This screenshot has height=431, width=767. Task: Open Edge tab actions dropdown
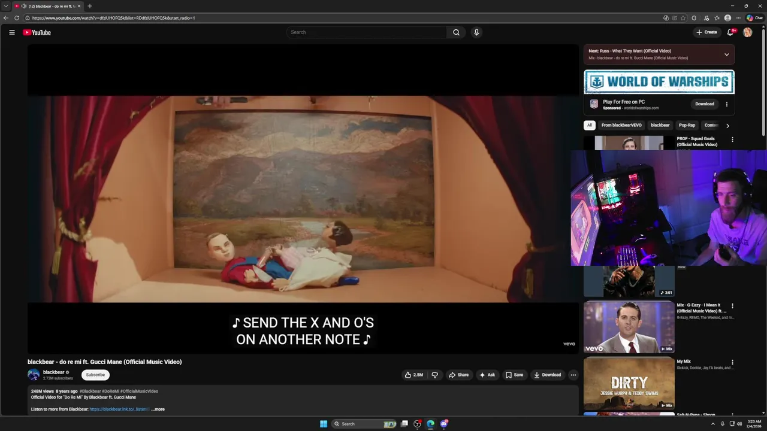[x=5, y=6]
